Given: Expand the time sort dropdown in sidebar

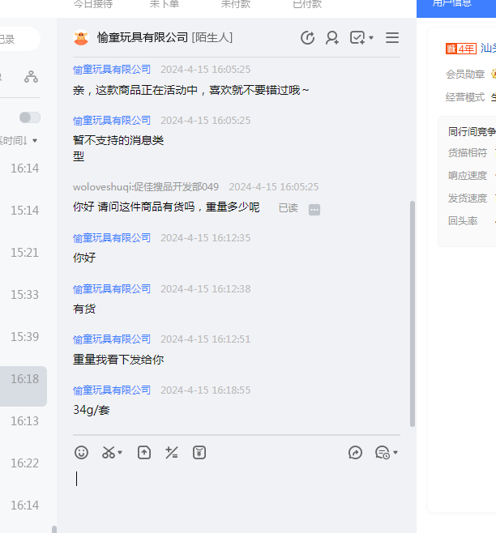Looking at the screenshot, I should tap(35, 141).
